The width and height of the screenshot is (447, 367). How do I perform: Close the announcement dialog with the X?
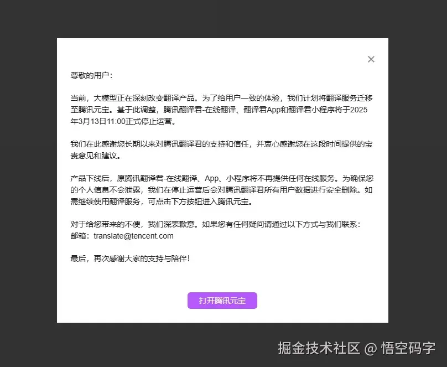[x=371, y=59]
